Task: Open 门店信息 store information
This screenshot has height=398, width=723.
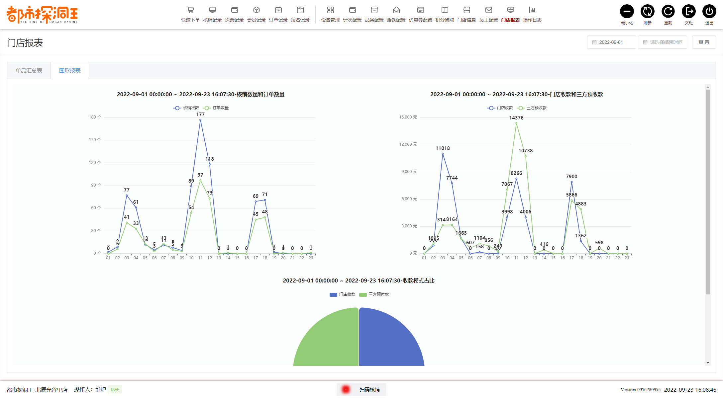Action: [x=466, y=14]
